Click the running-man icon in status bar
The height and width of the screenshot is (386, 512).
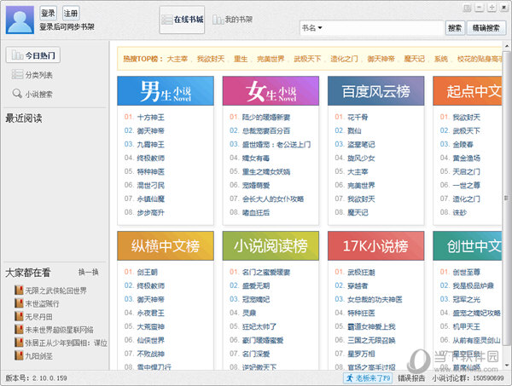click(350, 378)
